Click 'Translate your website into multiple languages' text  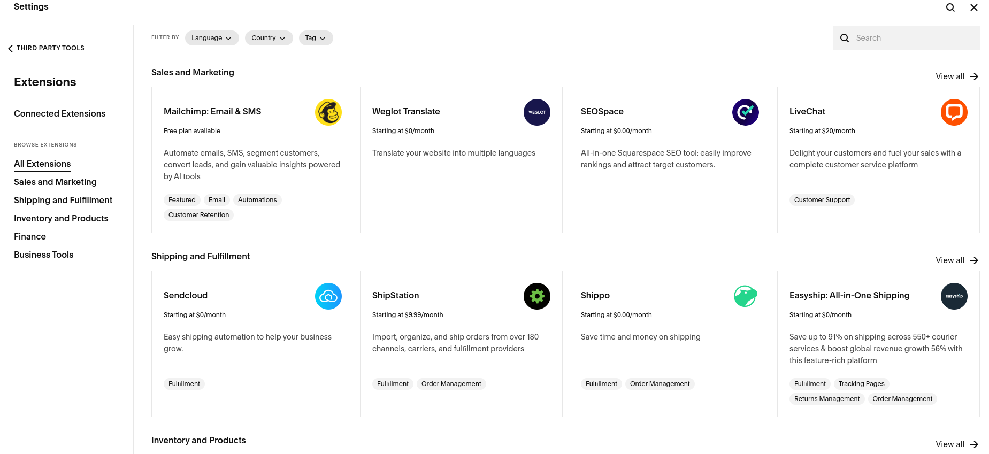[x=454, y=153]
